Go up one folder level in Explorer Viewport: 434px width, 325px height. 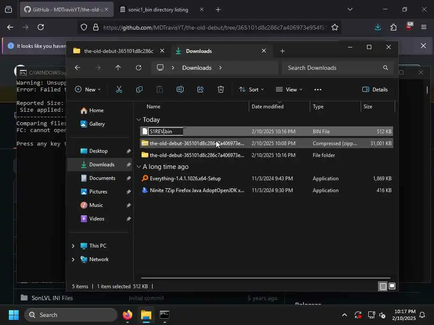[118, 68]
